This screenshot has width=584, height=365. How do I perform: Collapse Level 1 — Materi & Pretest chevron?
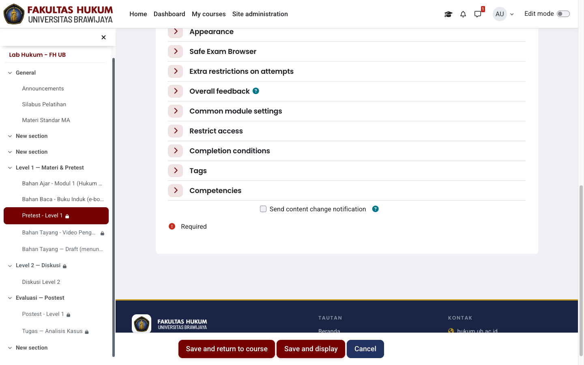point(10,168)
